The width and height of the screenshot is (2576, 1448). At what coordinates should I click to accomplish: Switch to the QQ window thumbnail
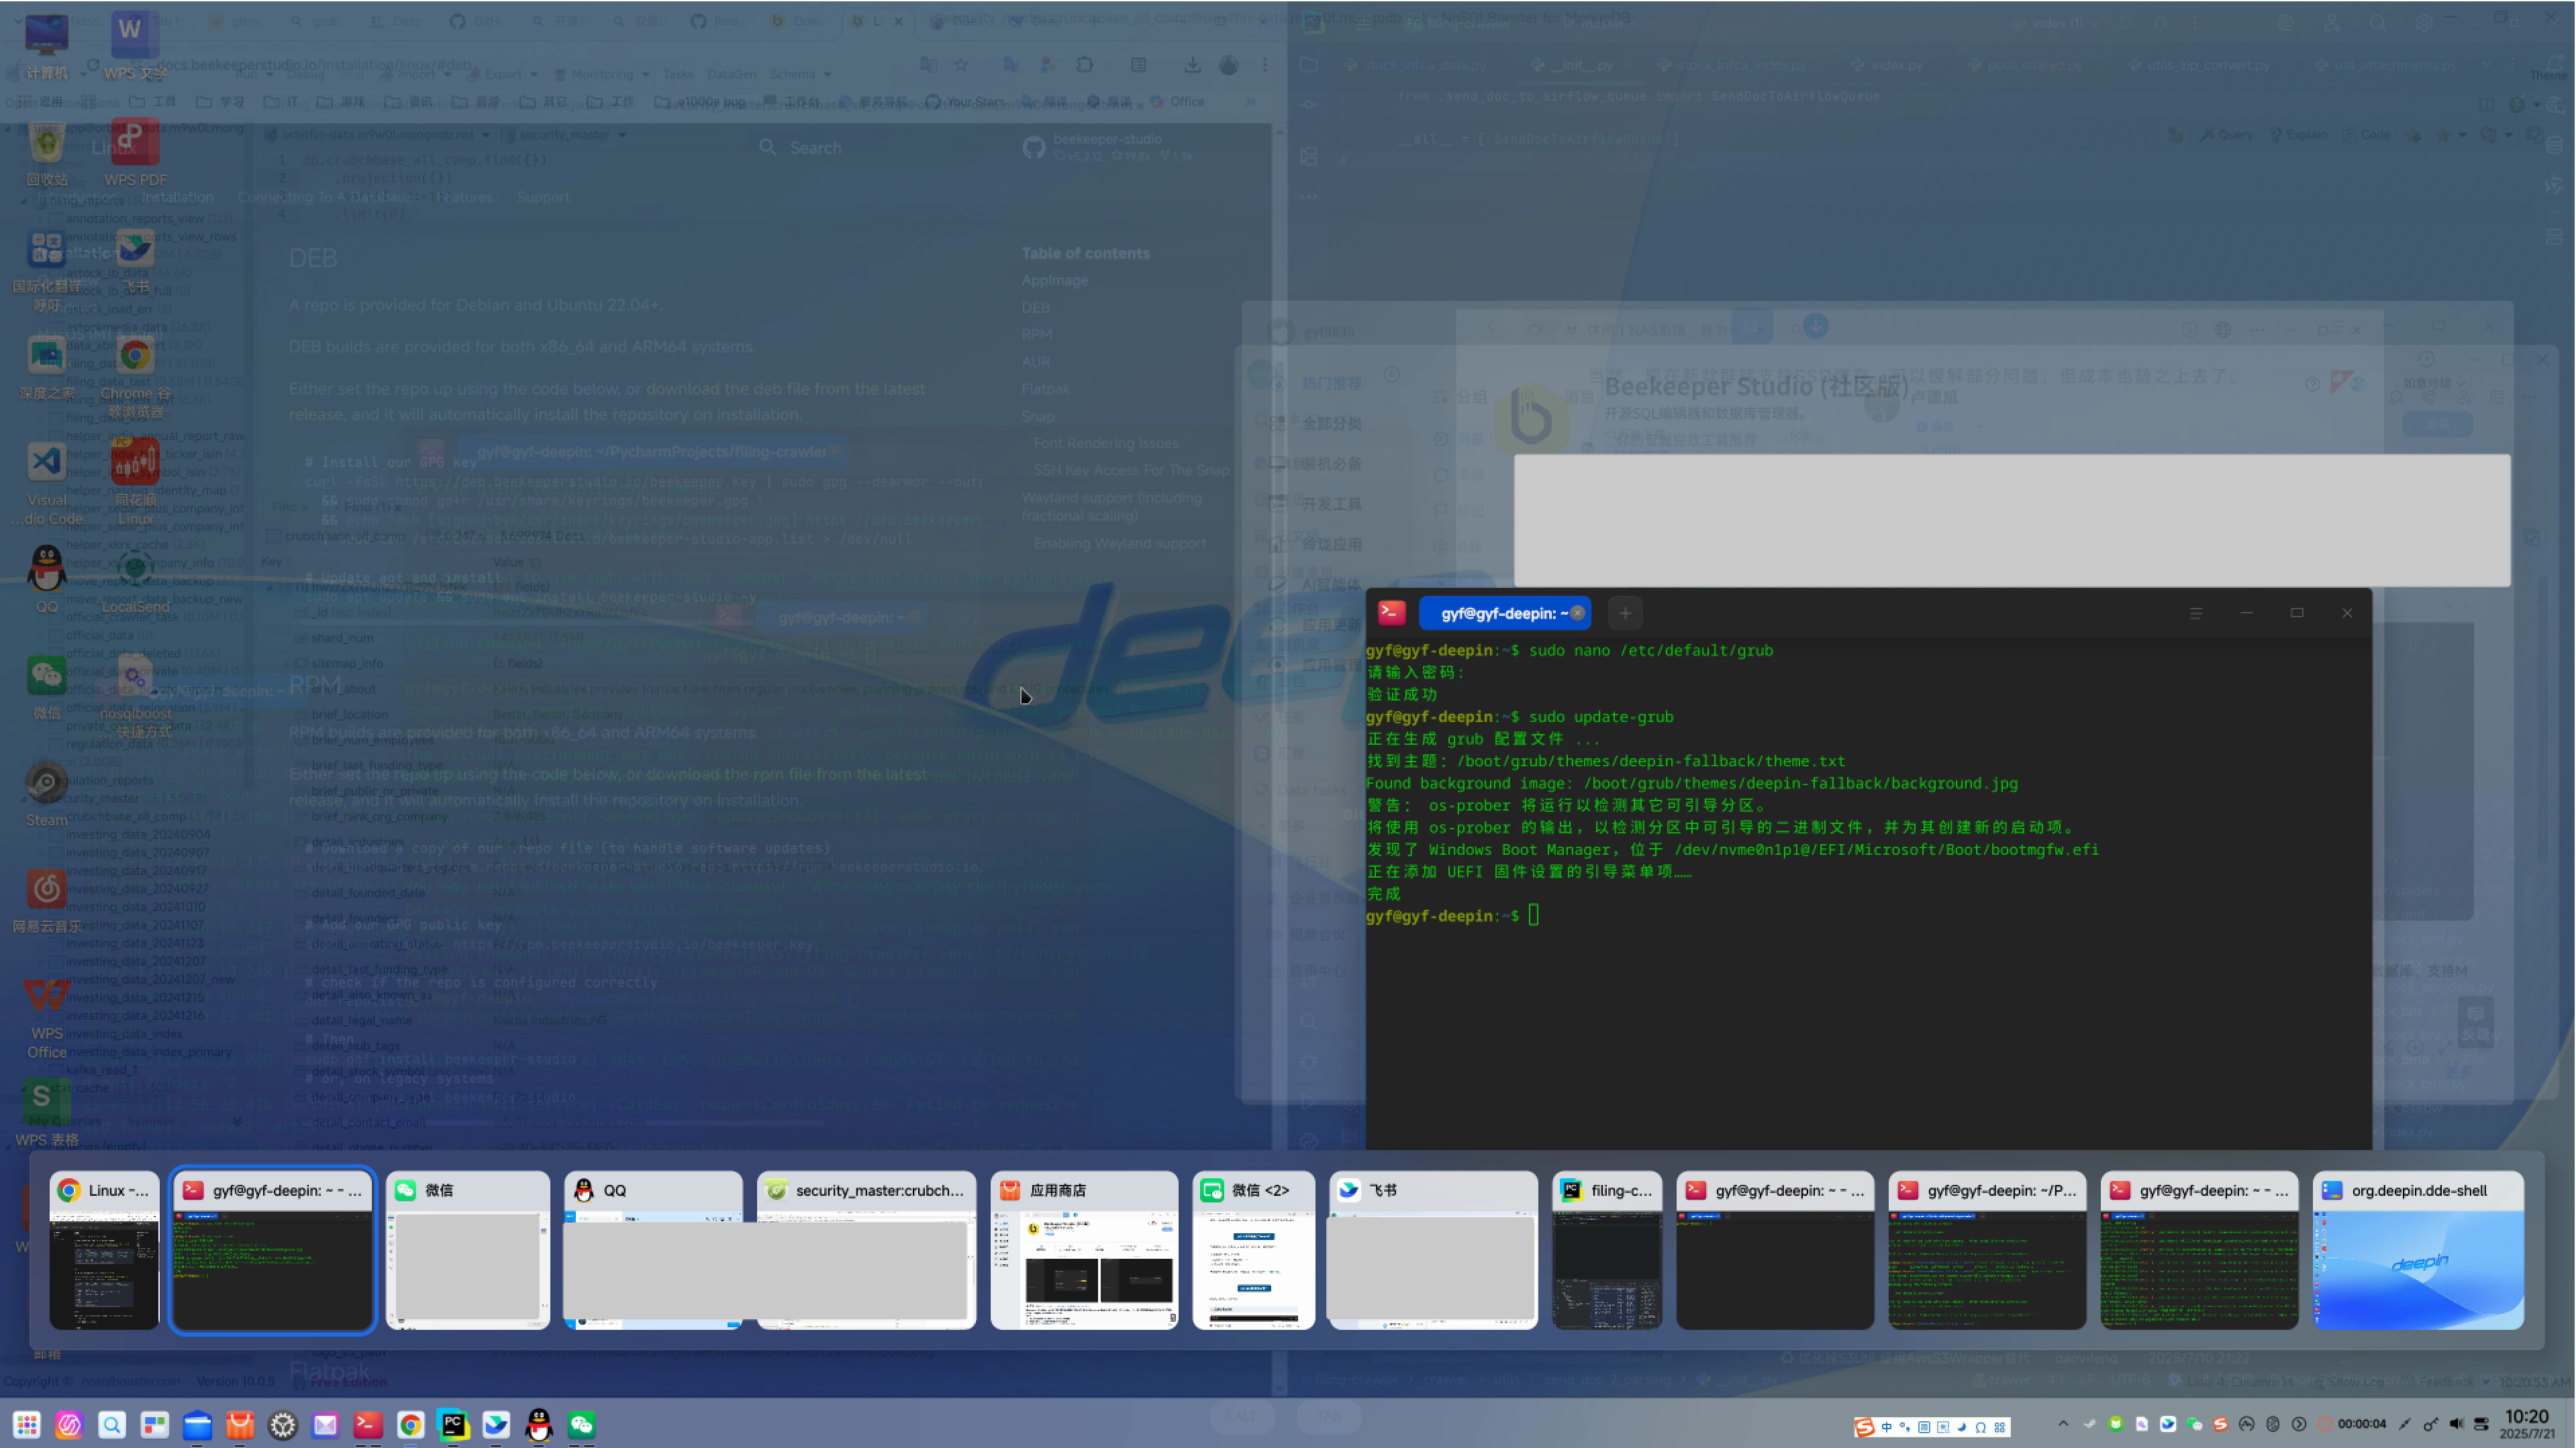point(653,1250)
